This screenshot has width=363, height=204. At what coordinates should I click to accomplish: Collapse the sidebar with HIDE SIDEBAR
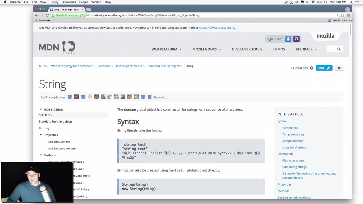click(51, 110)
